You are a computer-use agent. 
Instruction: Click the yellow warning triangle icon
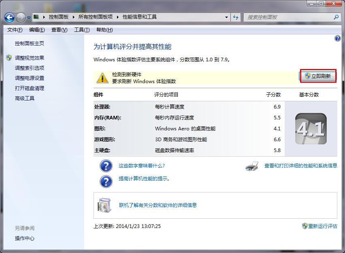point(102,78)
